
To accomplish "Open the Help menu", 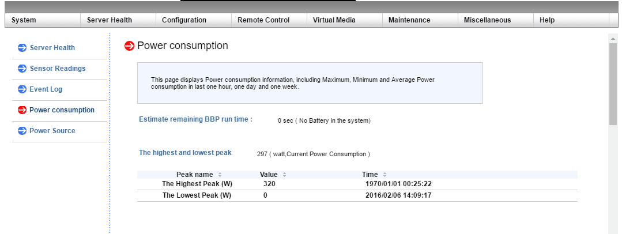I will [547, 20].
